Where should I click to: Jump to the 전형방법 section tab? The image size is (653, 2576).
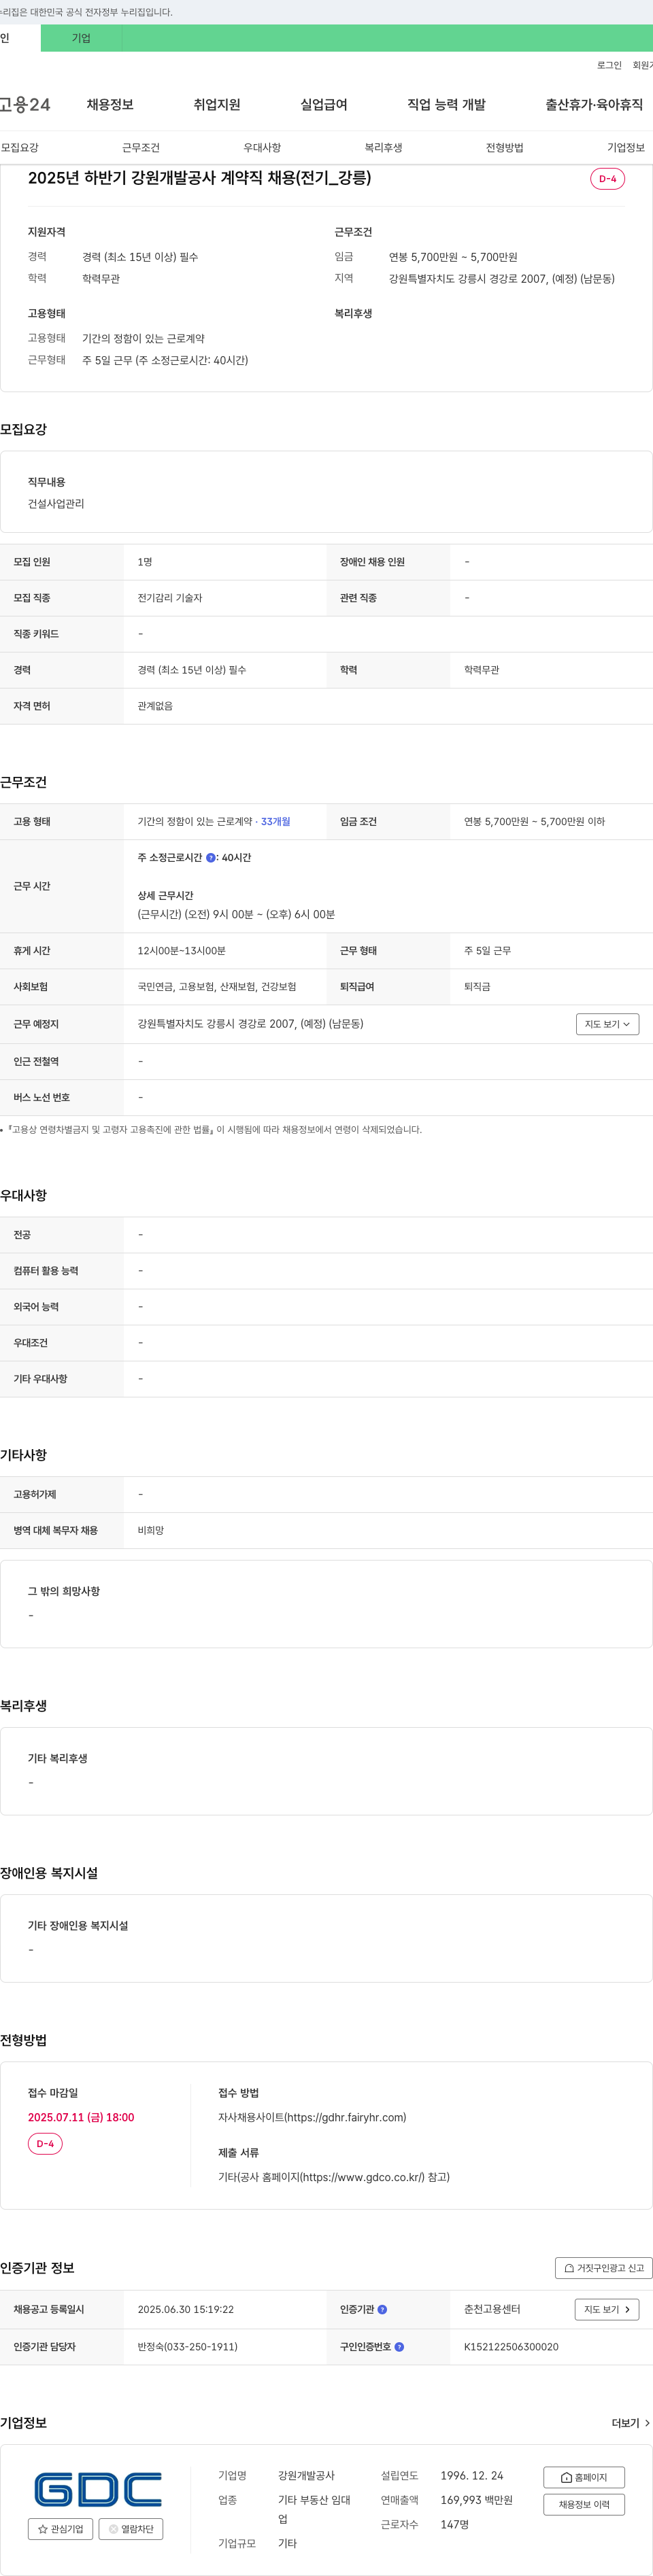click(x=505, y=148)
